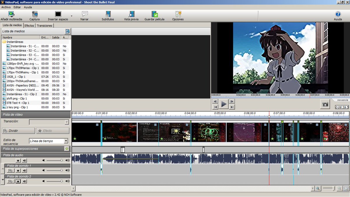Image resolution: width=350 pixels, height=197 pixels.
Task: Open star effects for Pista de audio
Action: click(x=18, y=160)
